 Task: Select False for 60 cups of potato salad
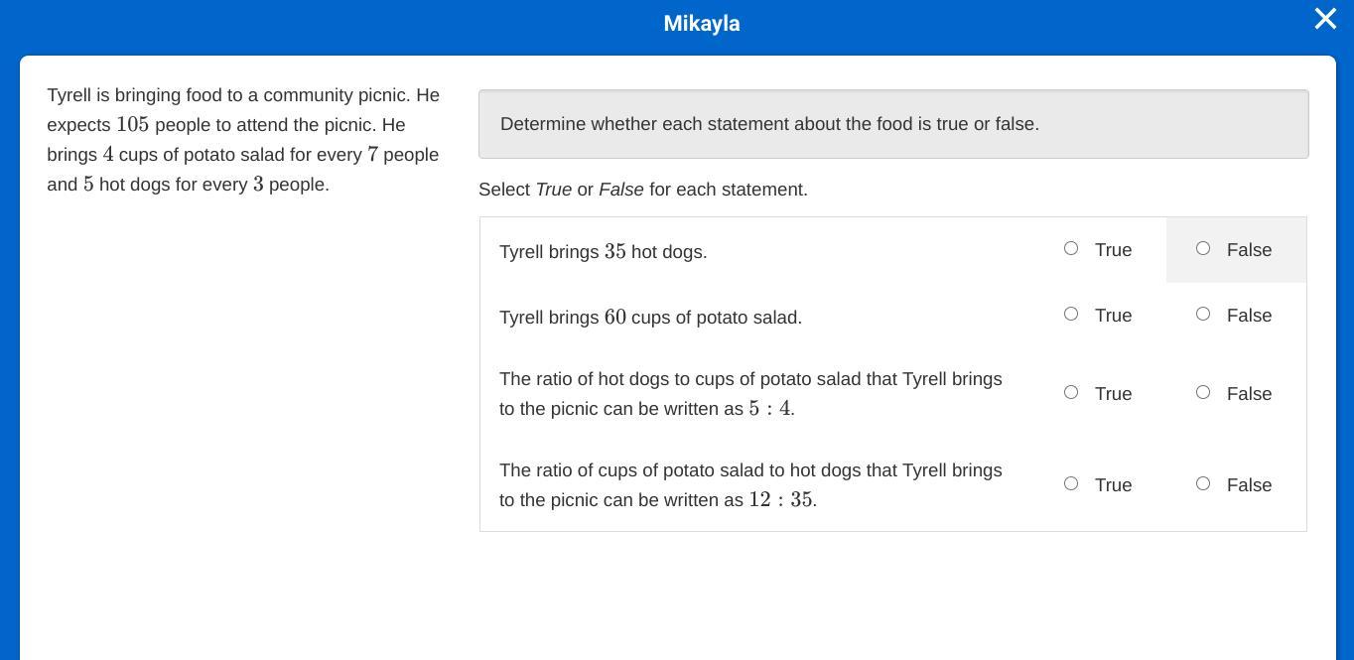pos(1203,314)
